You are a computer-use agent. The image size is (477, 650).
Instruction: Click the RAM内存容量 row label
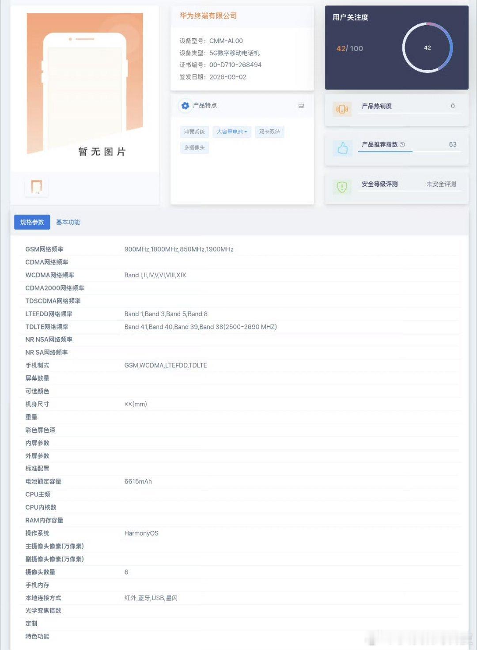click(44, 520)
